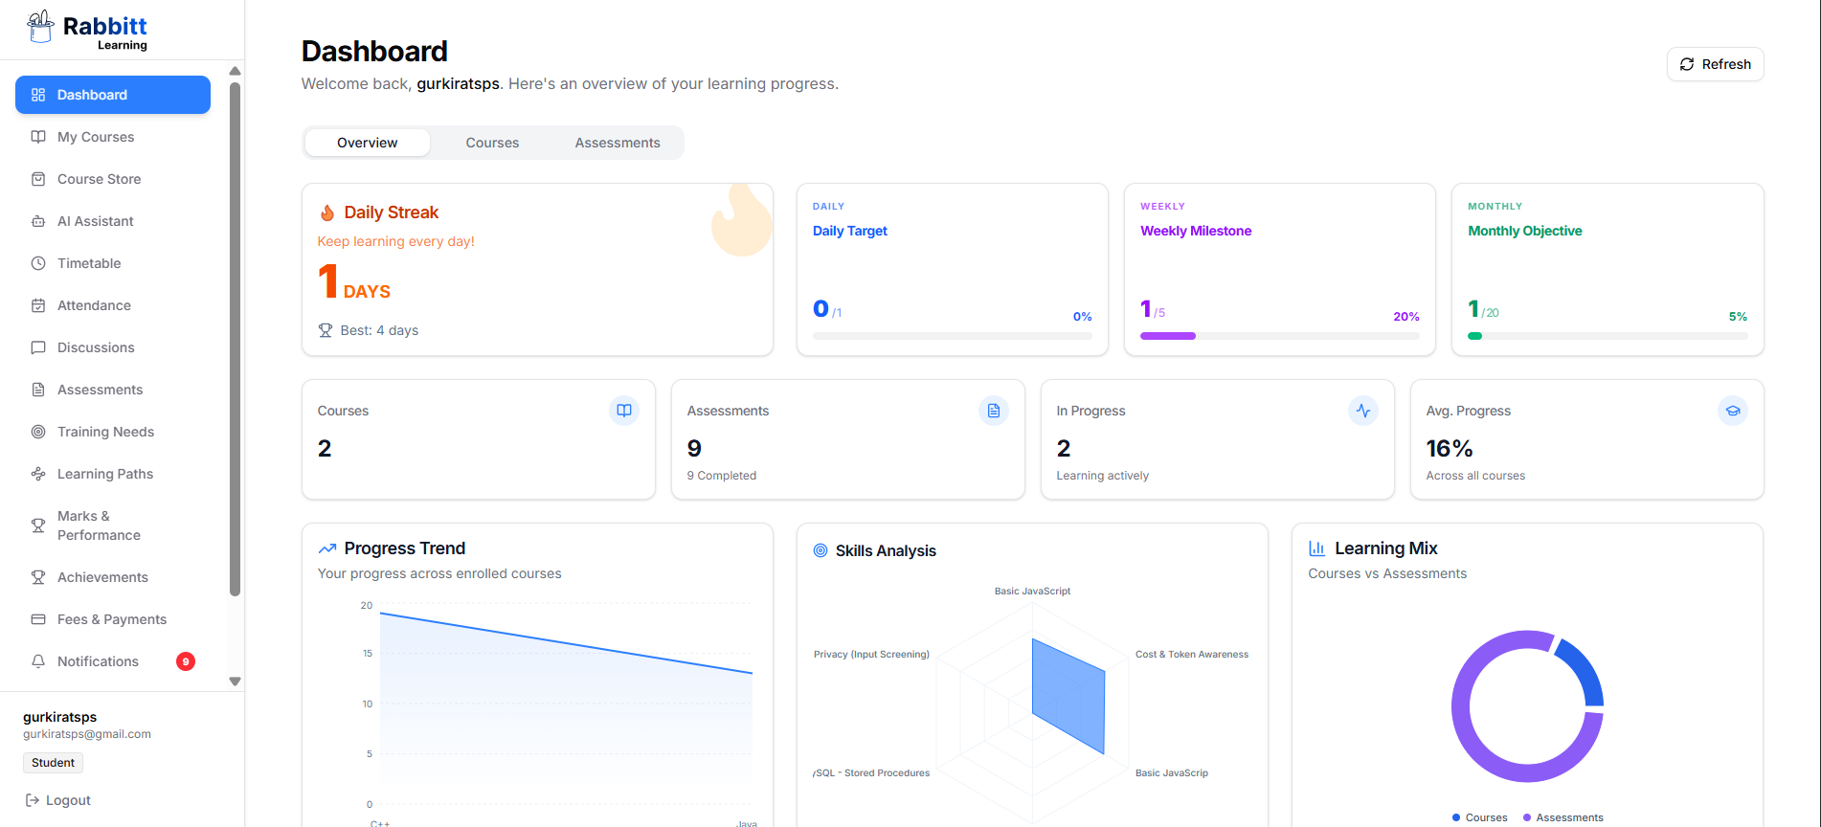Click the Avg. Progress graduation cap icon
The width and height of the screenshot is (1821, 827).
coord(1732,411)
